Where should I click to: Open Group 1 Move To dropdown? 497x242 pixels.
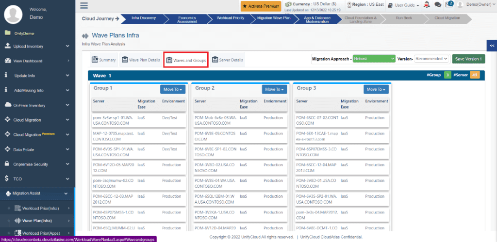[x=172, y=89]
